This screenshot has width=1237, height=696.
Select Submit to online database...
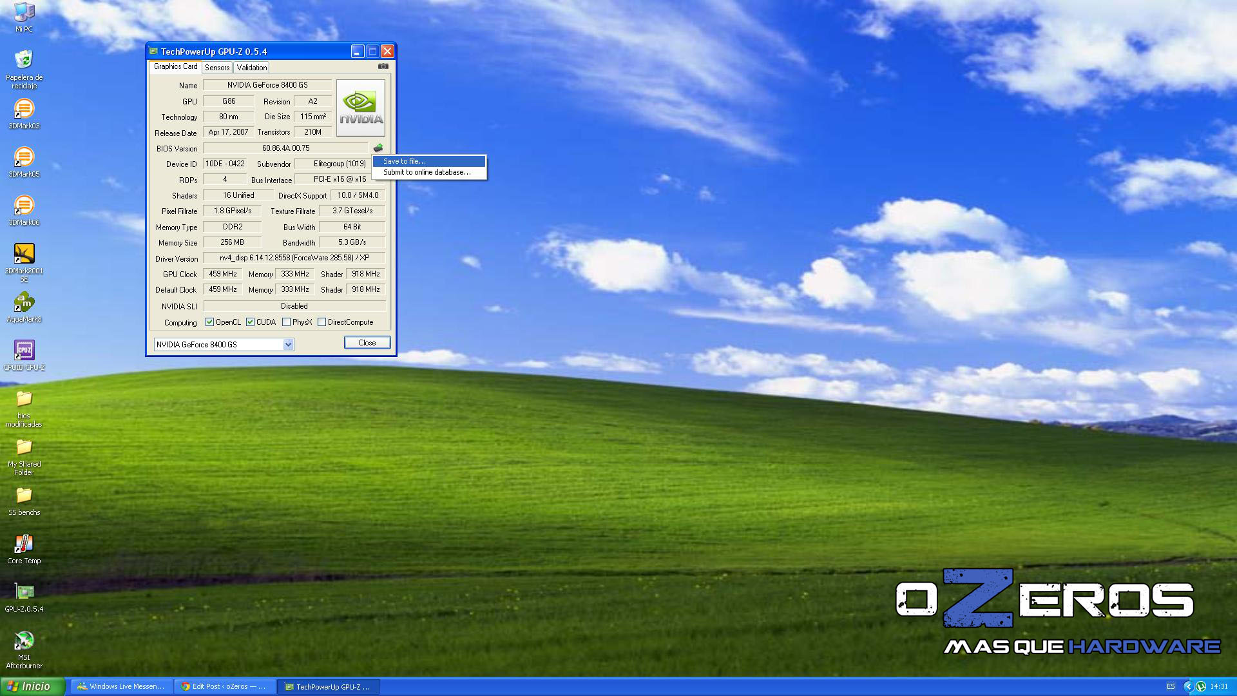pyautogui.click(x=429, y=172)
